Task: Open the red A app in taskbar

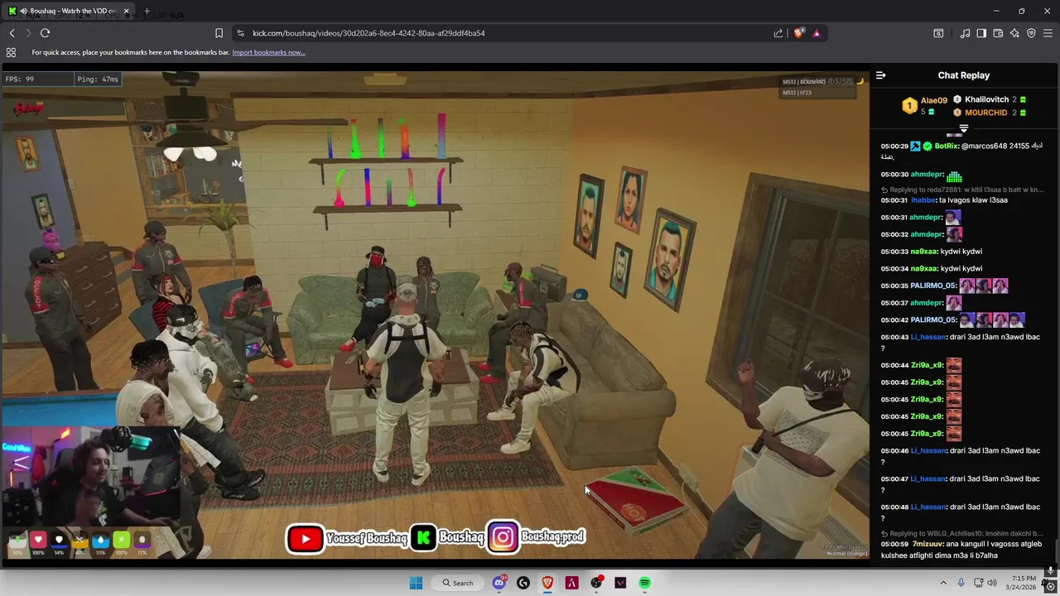Action: (x=571, y=583)
